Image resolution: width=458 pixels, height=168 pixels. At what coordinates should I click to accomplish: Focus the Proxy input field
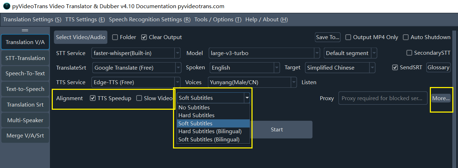(x=383, y=98)
